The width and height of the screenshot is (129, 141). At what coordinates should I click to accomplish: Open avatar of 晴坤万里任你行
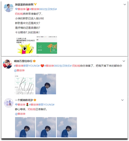(x=7, y=64)
